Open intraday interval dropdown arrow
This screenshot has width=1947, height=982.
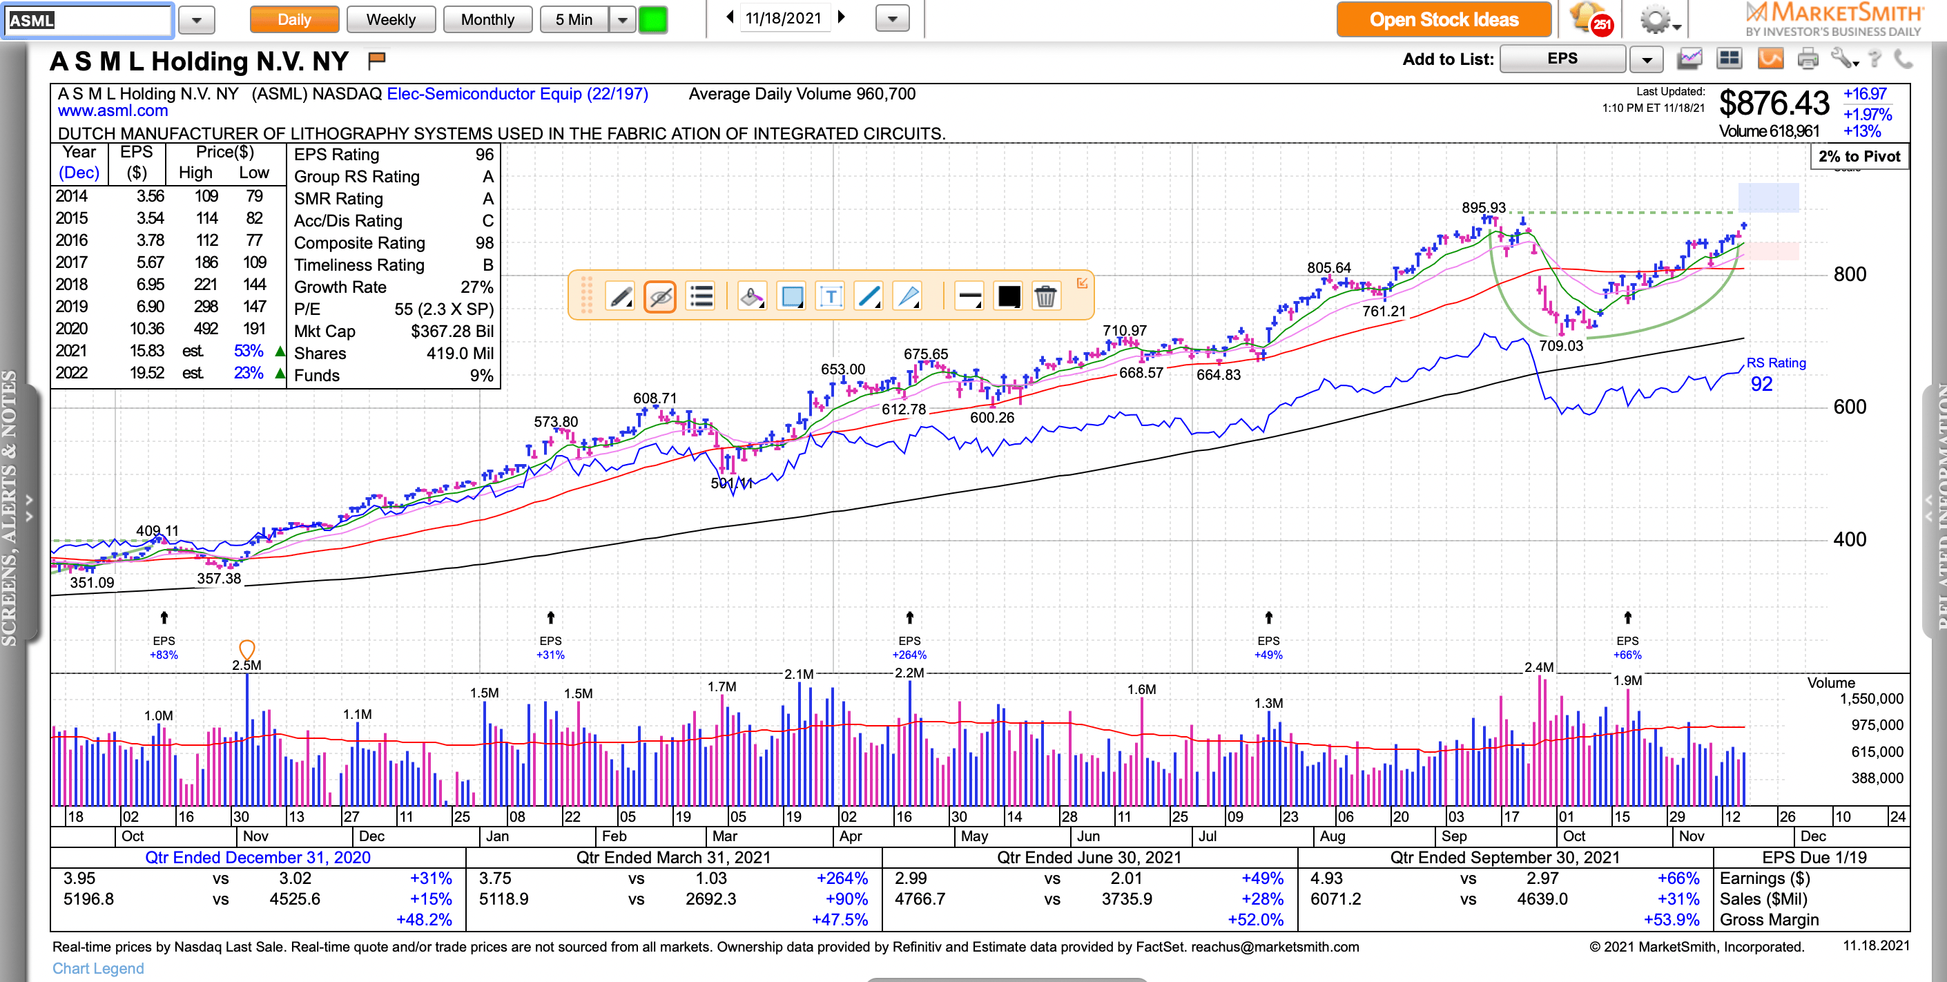click(622, 19)
